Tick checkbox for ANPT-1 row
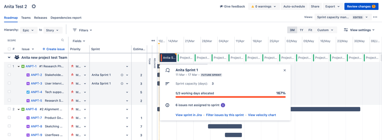The height and width of the screenshot is (140, 382). click(9, 66)
